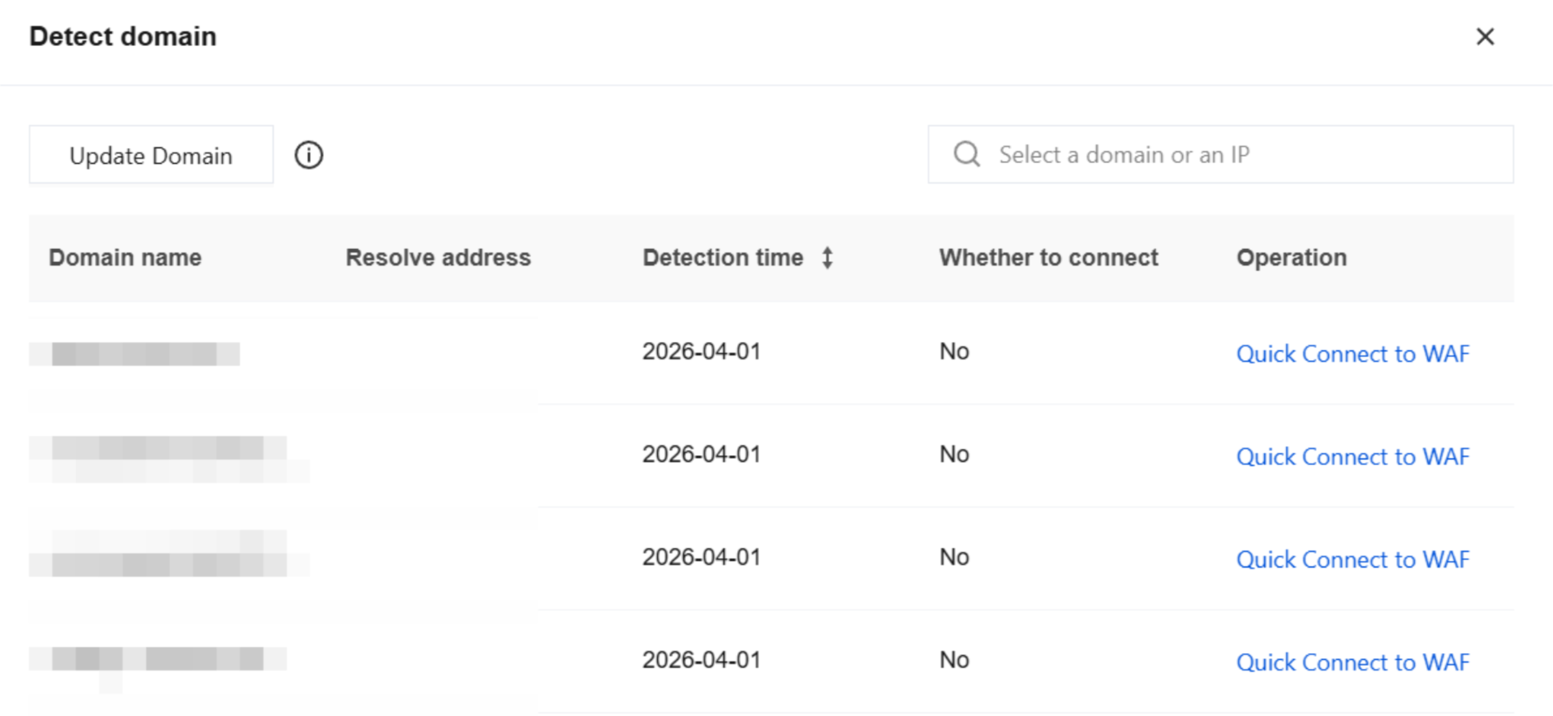The width and height of the screenshot is (1553, 716).
Task: Select the third blurred domain name entry
Action: click(x=169, y=553)
